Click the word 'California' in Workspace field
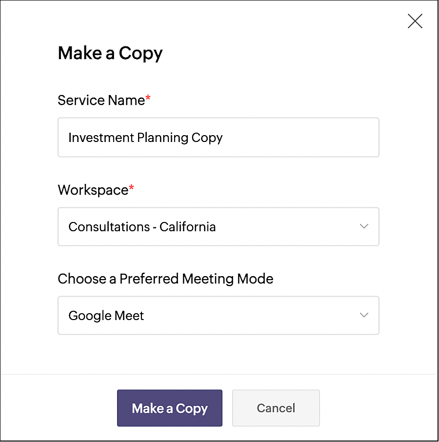The image size is (439, 442). click(x=187, y=227)
